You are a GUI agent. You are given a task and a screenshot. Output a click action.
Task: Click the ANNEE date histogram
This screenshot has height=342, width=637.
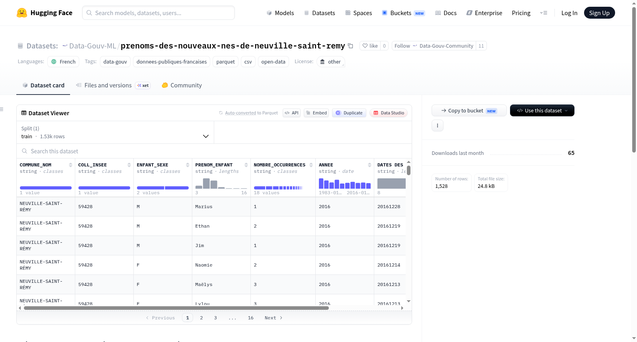click(345, 184)
